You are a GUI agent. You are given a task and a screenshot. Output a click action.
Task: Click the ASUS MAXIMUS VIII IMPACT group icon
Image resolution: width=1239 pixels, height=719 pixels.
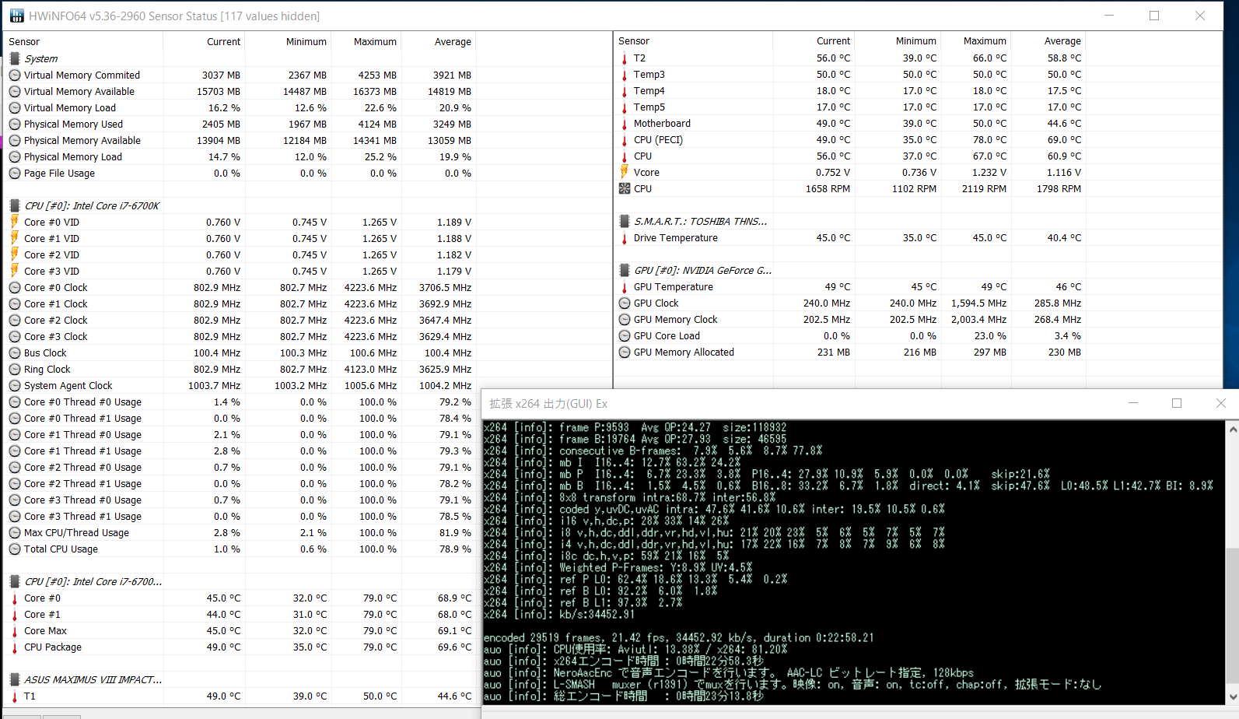(x=15, y=679)
